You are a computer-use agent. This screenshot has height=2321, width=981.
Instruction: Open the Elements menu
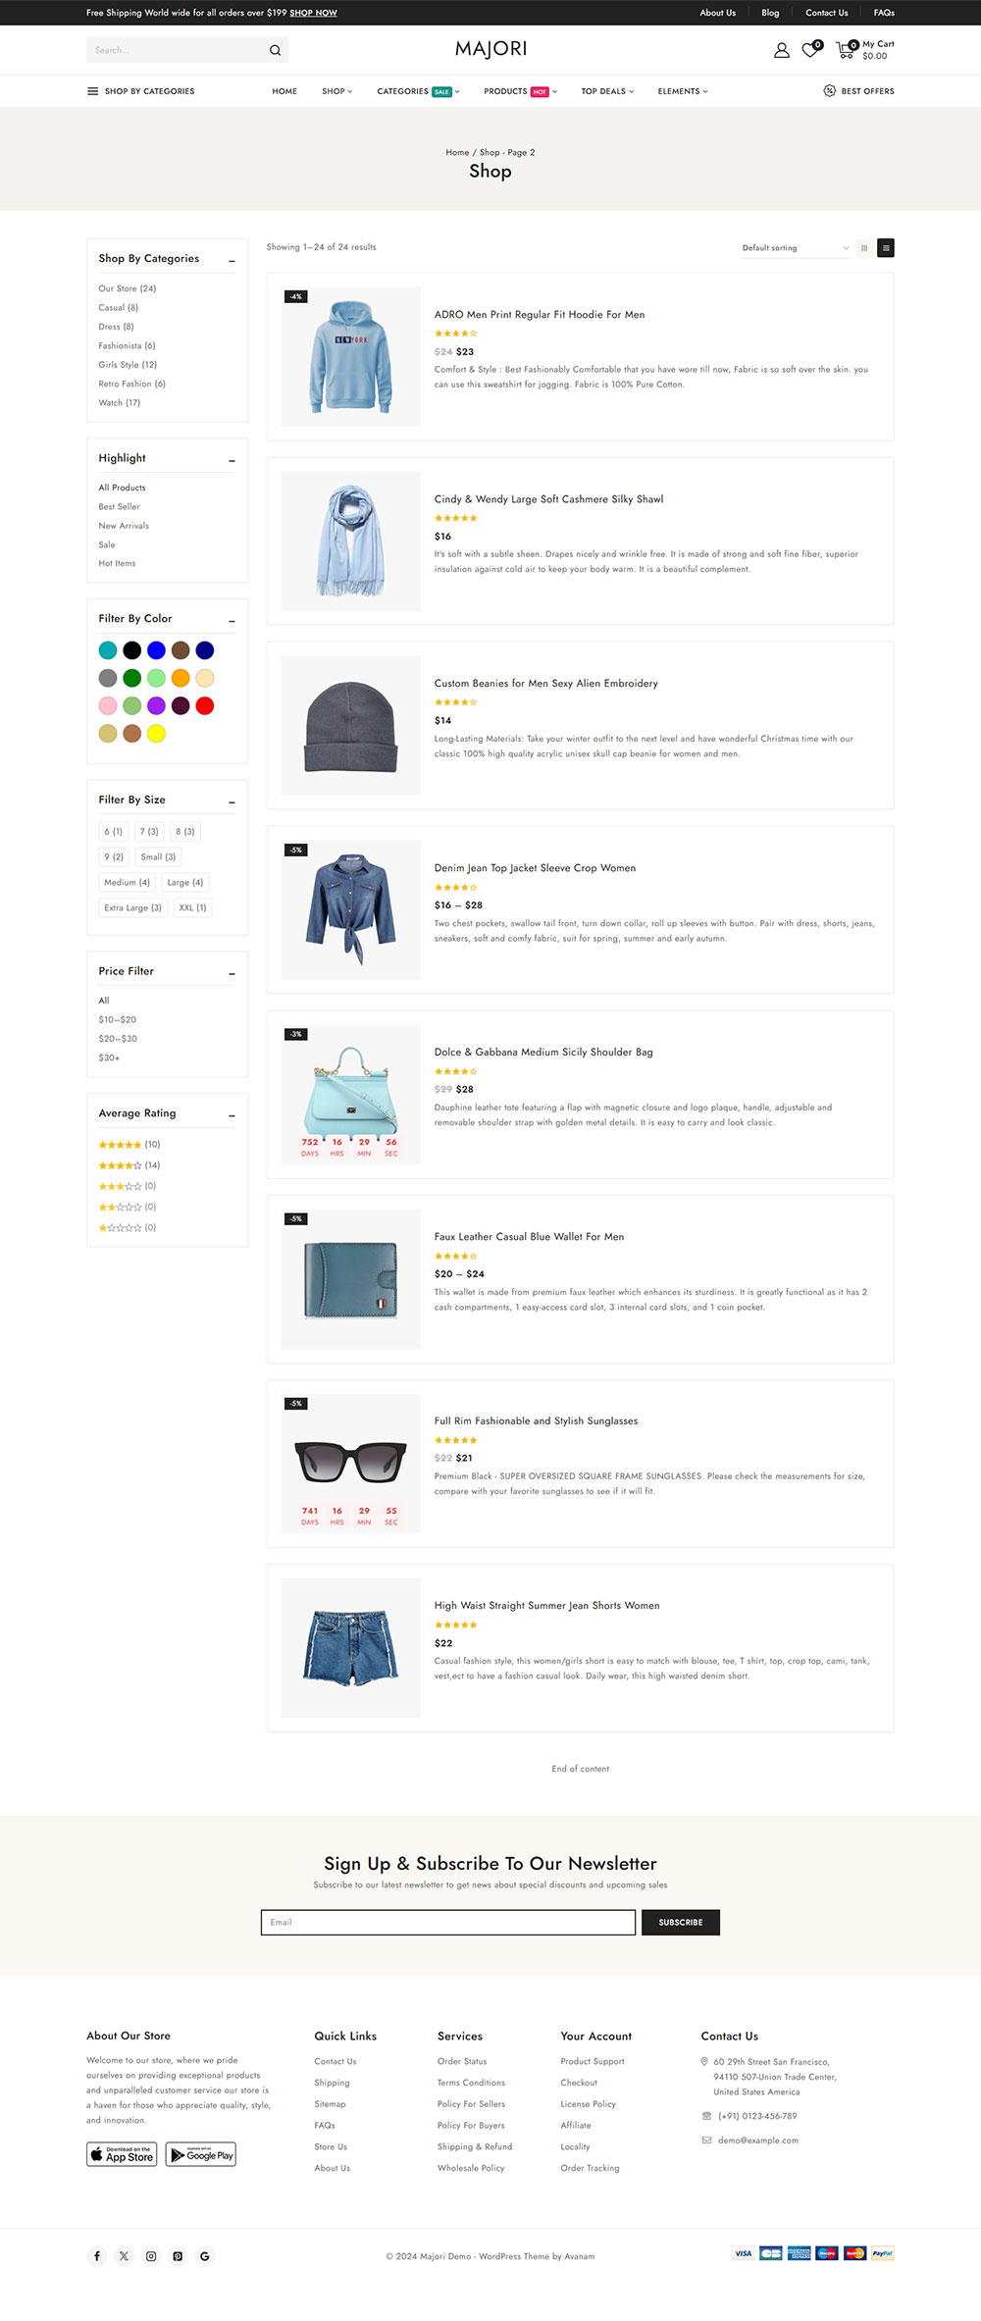pos(683,91)
